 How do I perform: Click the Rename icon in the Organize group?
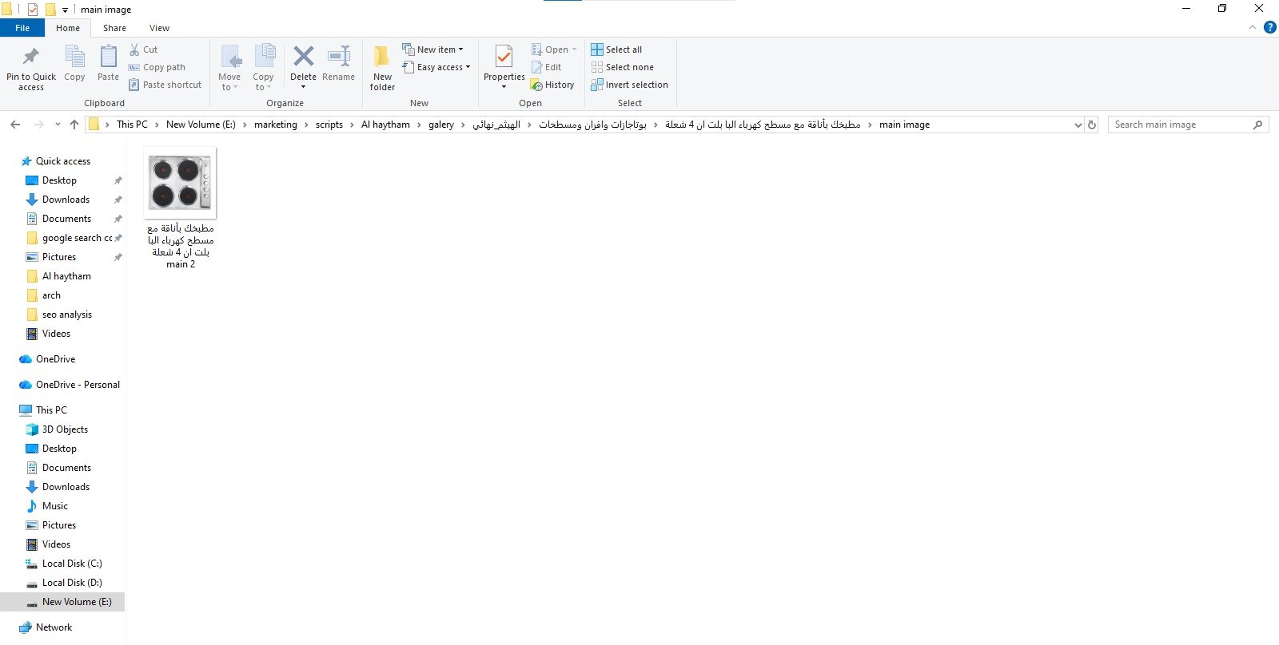338,57
